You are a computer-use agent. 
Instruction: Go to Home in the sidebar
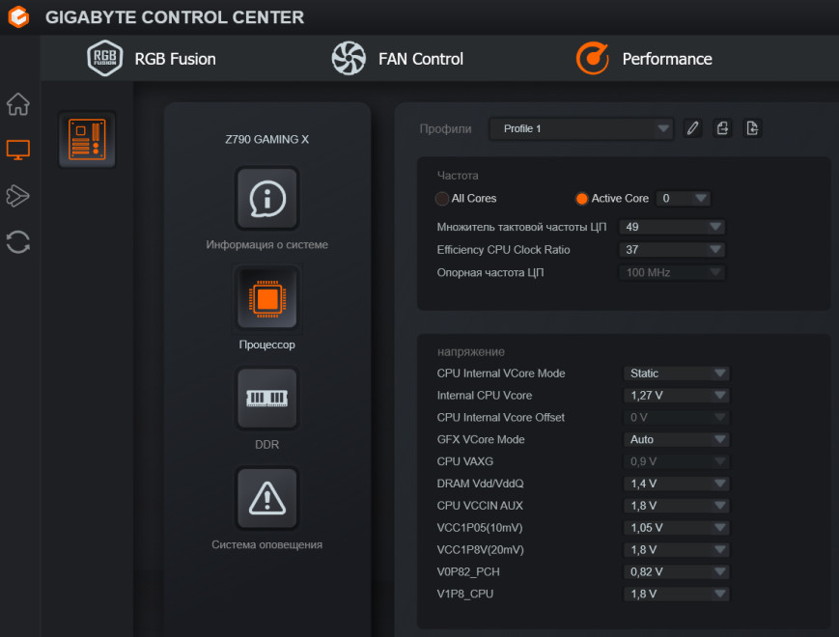click(18, 104)
